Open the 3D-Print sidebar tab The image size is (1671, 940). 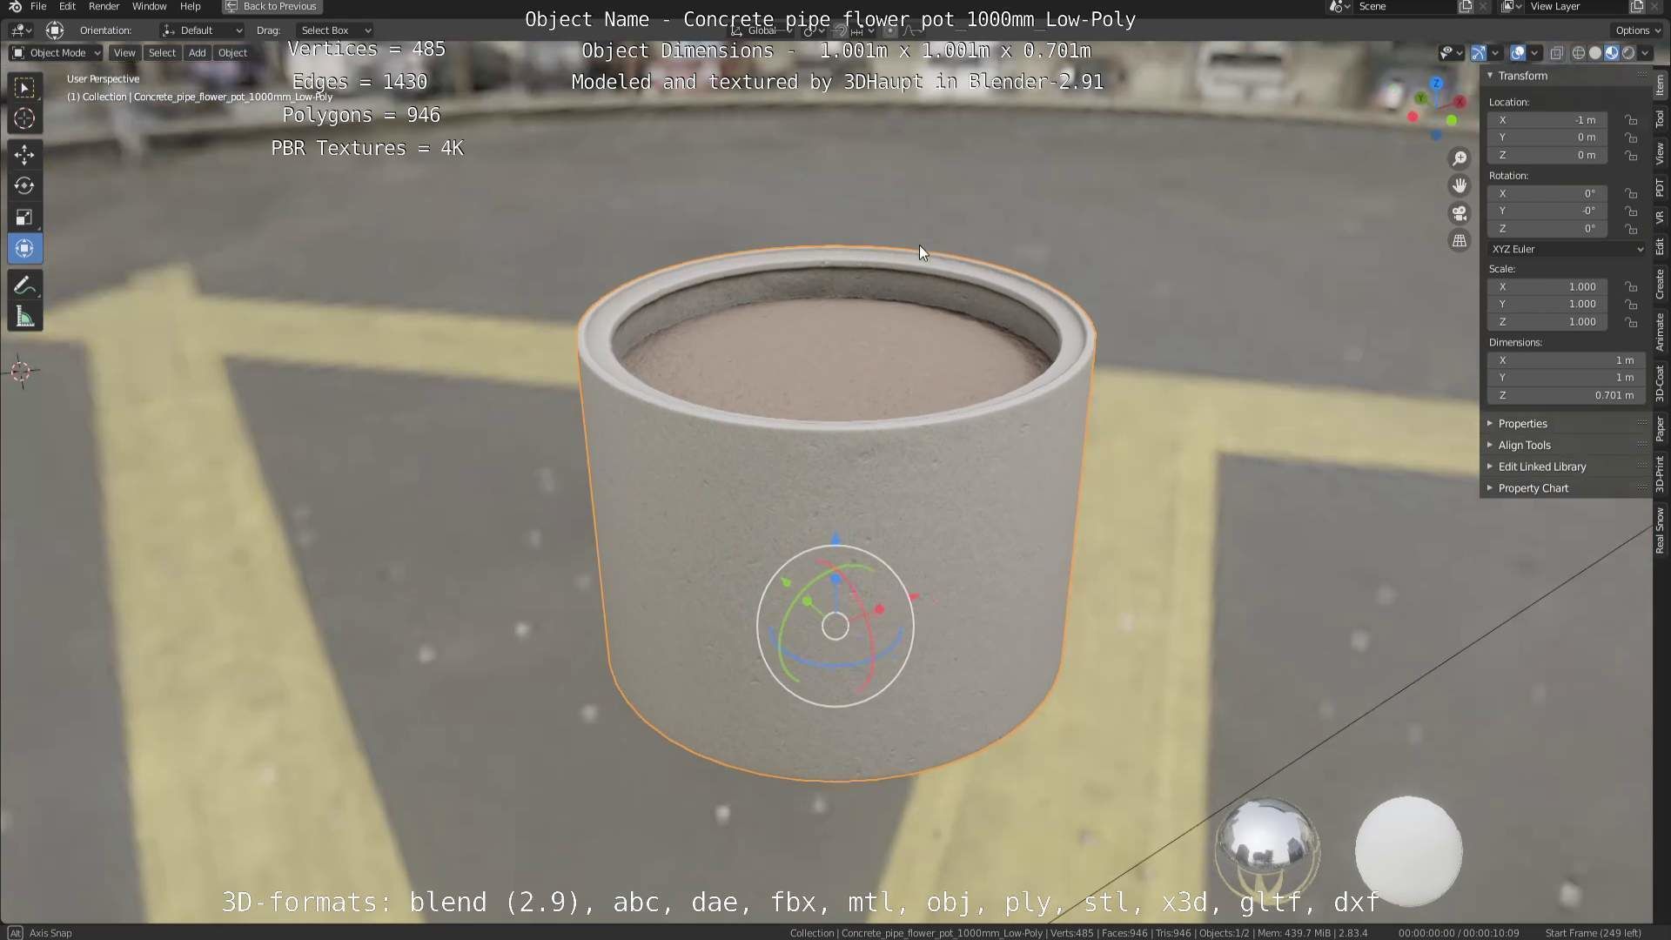[1661, 473]
